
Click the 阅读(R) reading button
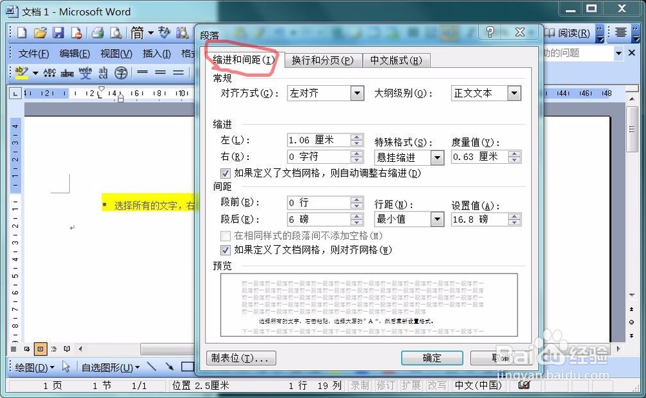[568, 33]
